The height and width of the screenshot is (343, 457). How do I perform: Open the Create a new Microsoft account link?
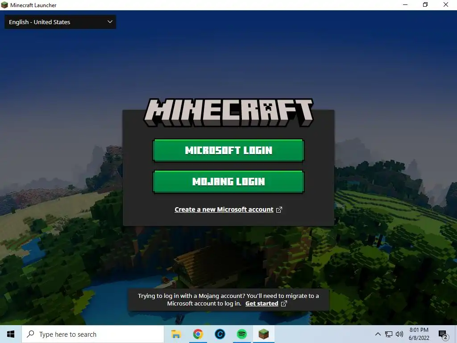(224, 209)
